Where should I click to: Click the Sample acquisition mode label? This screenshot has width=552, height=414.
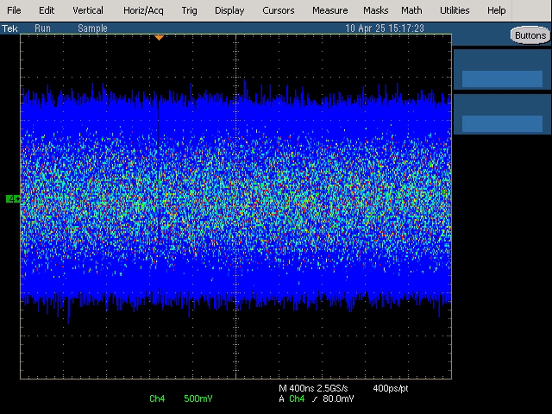(x=93, y=28)
